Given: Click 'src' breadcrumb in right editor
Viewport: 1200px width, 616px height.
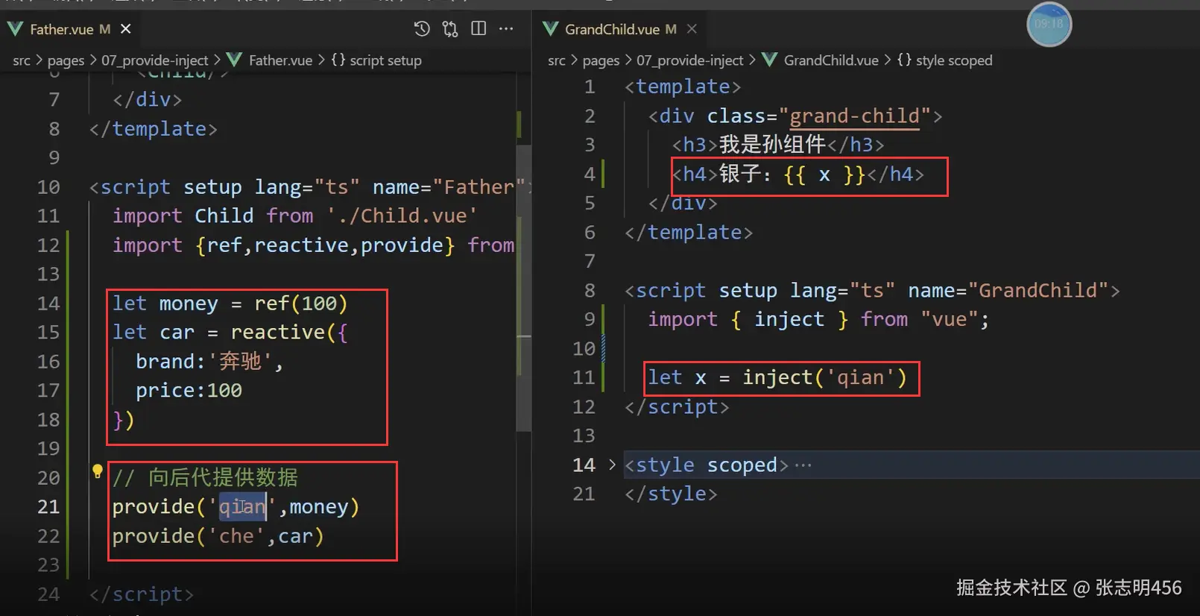Looking at the screenshot, I should (x=557, y=60).
